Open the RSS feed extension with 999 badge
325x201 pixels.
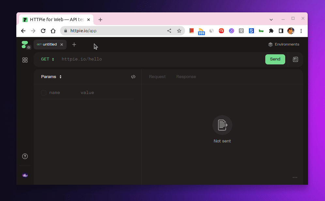201,32
